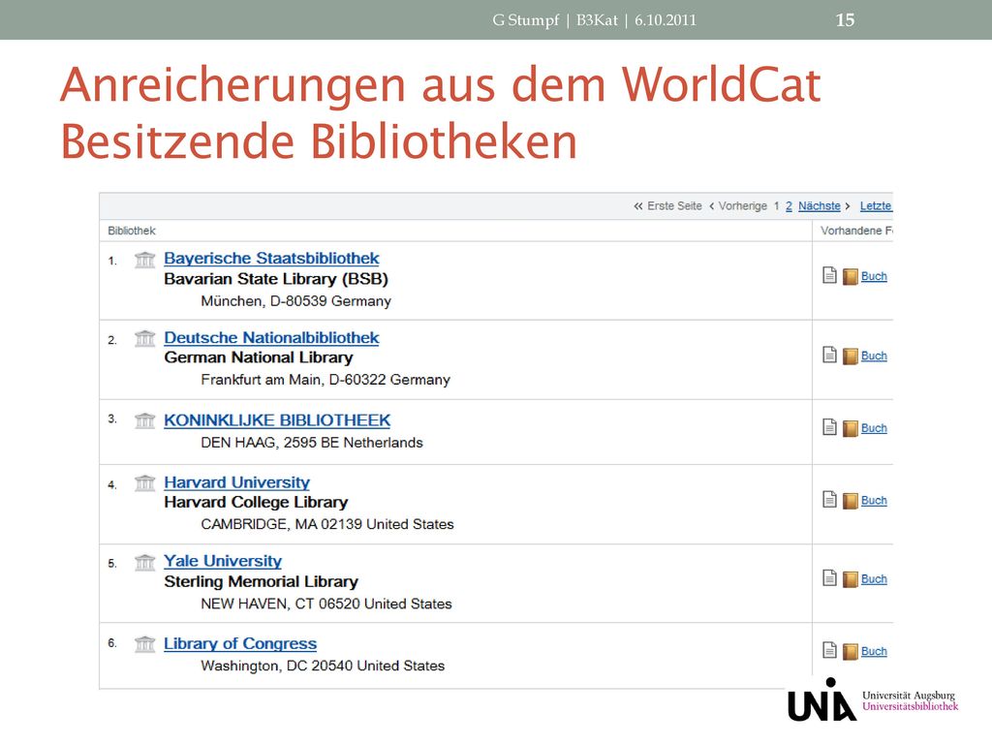The height and width of the screenshot is (744, 992).
Task: Click library building icon beside Yale University
Action: (145, 562)
